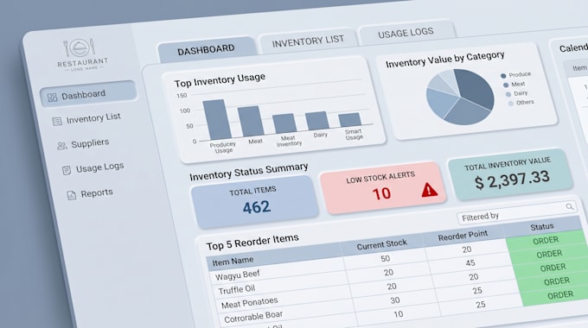Image resolution: width=588 pixels, height=328 pixels.
Task: Open Inventory List in the sidebar
Action: click(x=93, y=118)
